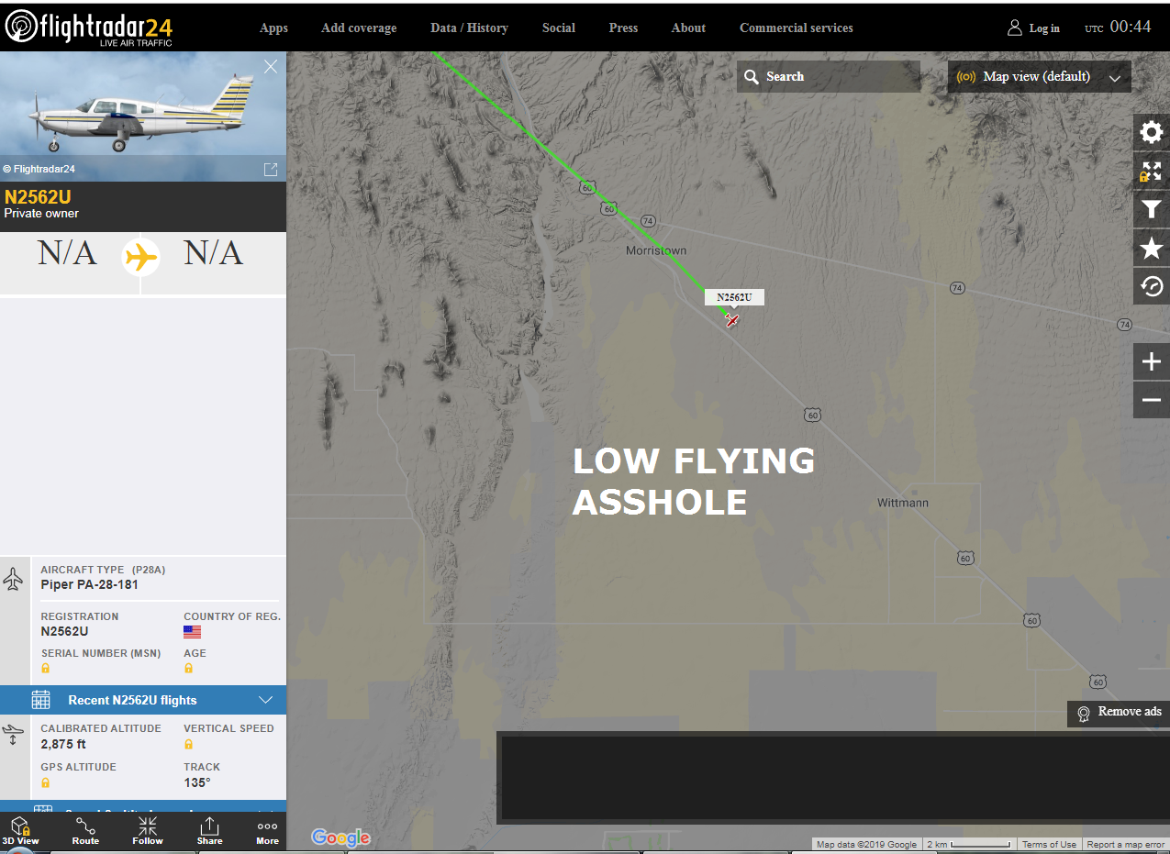The image size is (1170, 854).
Task: Open the About menu
Action: click(688, 28)
